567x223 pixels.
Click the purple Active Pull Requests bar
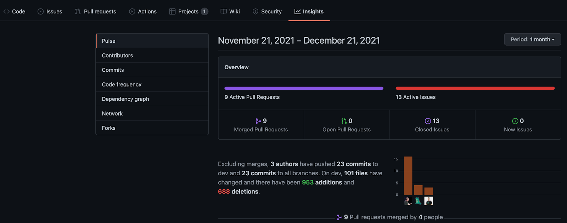tap(304, 88)
